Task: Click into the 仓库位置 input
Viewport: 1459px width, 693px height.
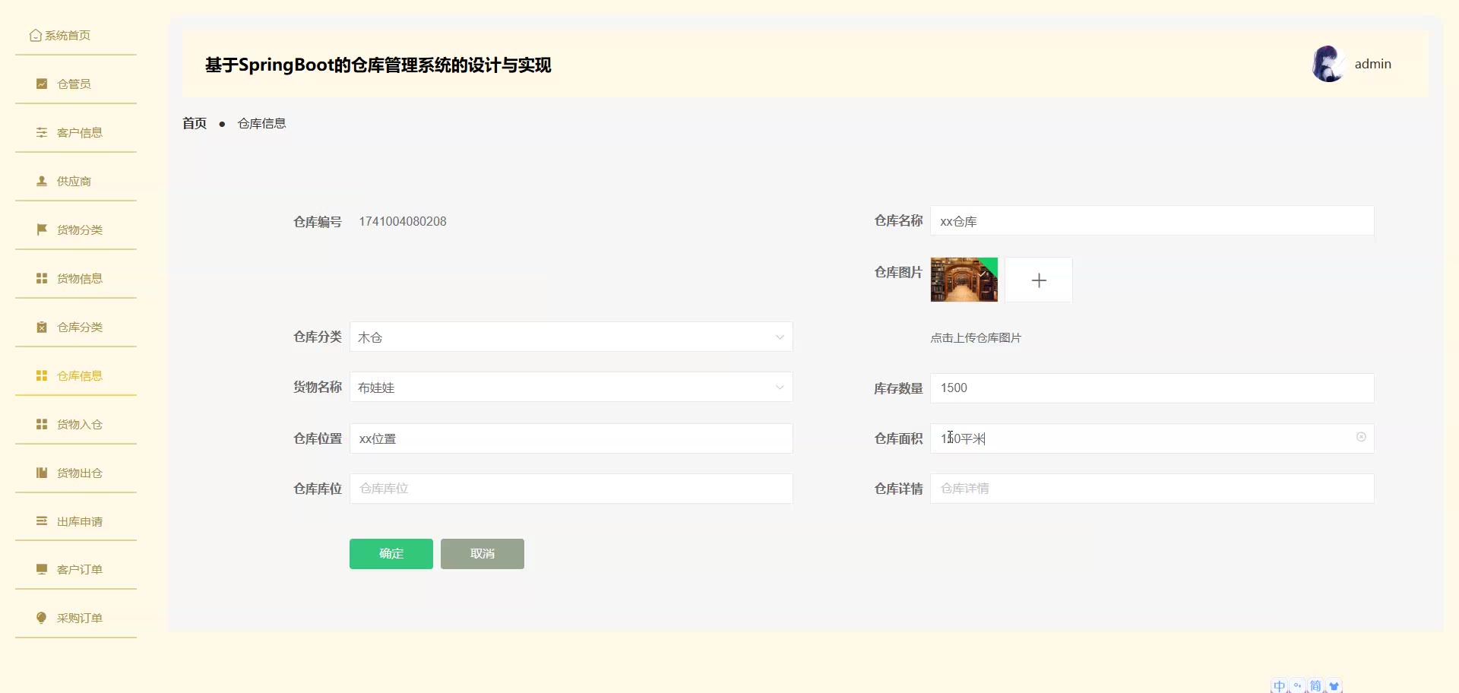Action: (x=571, y=438)
